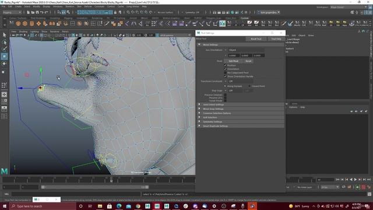Click the Maya logo in the bottom-left corner
The height and width of the screenshot is (210, 373).
[x=4, y=171]
